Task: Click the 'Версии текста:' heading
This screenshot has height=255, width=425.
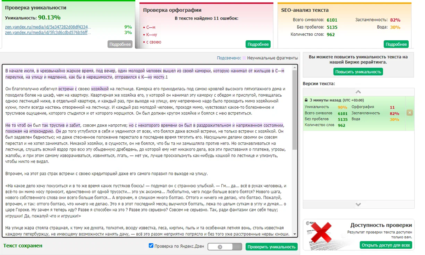Action: 319,84
